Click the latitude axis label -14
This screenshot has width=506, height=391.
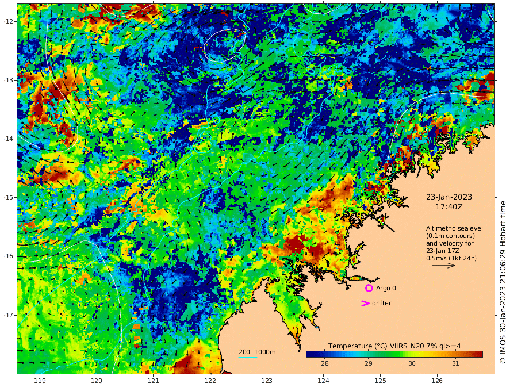click(9, 139)
